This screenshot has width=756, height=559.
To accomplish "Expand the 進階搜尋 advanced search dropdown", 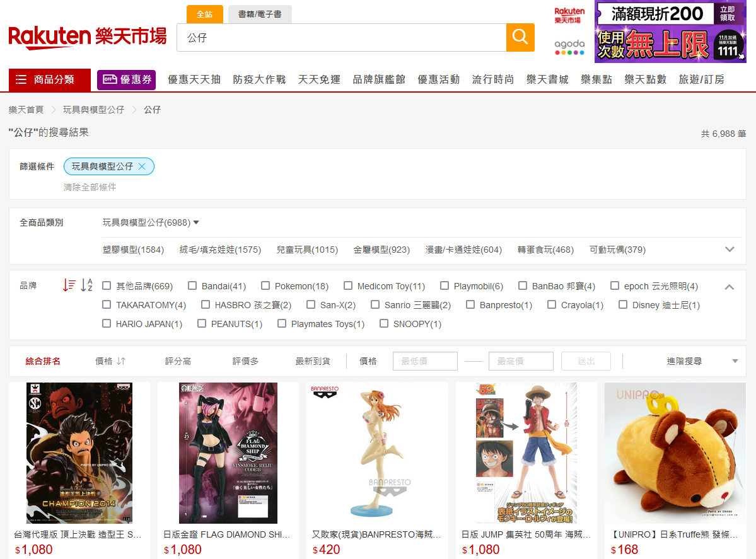I will (x=702, y=361).
